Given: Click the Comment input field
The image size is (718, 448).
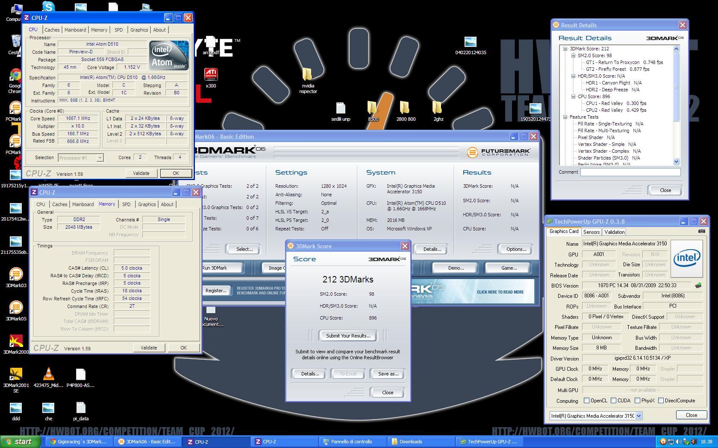Looking at the screenshot, I should 630,172.
